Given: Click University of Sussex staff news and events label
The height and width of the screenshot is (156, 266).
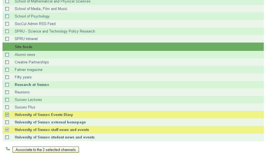Looking at the screenshot, I should tap(52, 130).
